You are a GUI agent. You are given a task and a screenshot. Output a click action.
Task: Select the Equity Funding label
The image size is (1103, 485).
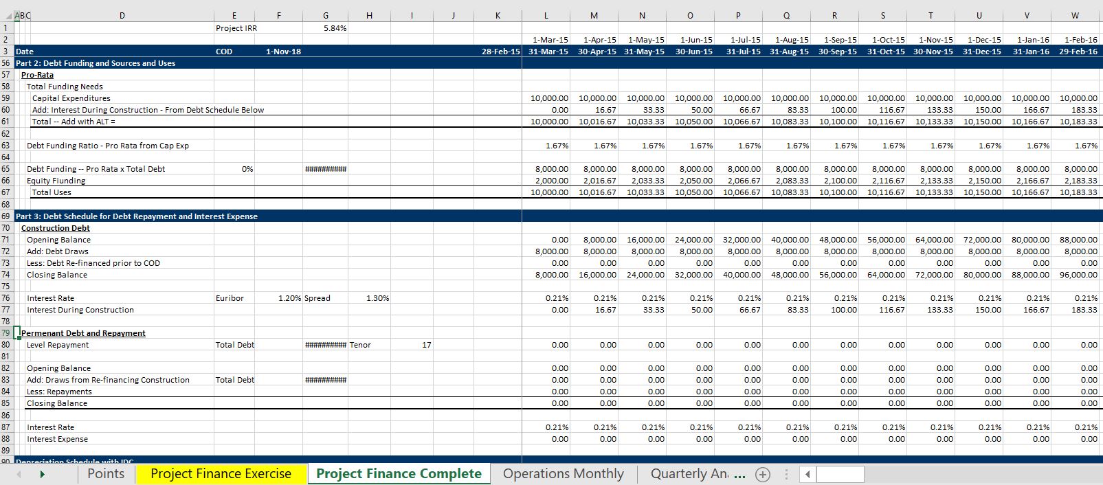[56, 181]
